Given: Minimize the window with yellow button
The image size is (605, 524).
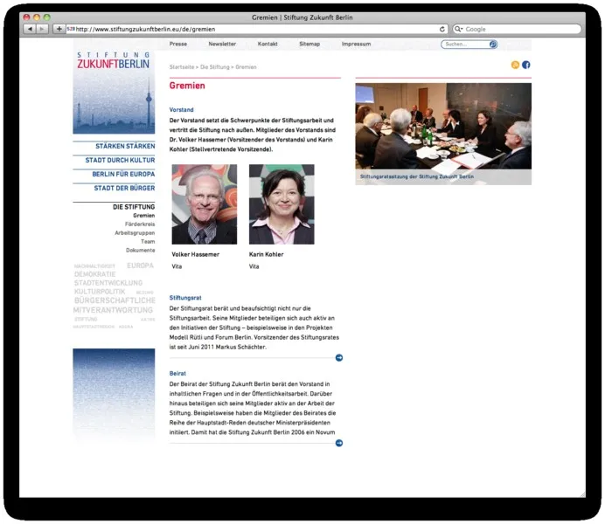Looking at the screenshot, I should click(37, 17).
